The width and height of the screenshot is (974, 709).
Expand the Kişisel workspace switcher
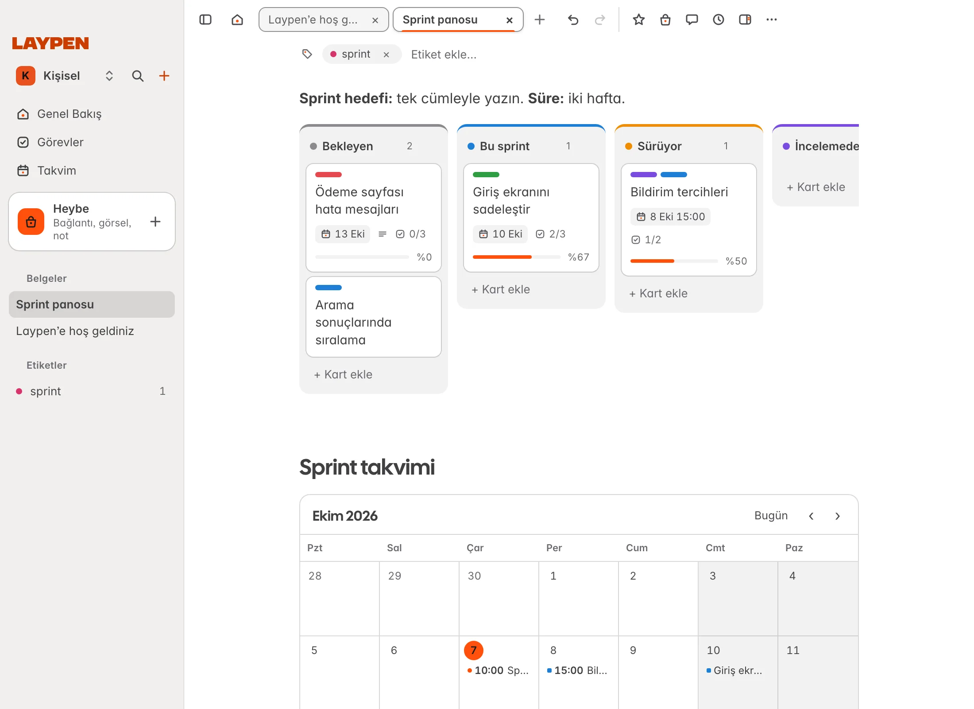pyautogui.click(x=109, y=76)
